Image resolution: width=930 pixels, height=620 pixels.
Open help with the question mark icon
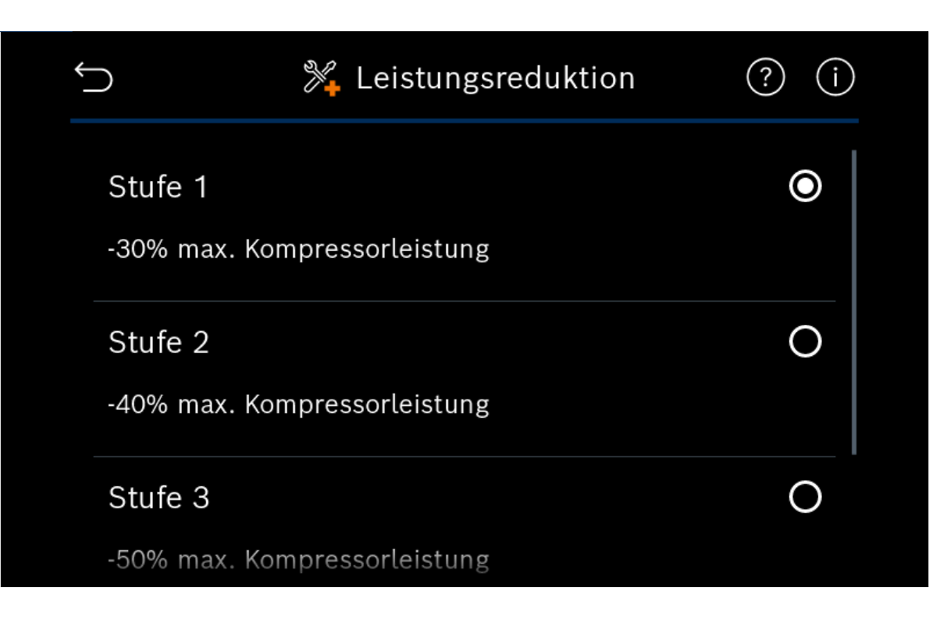tap(765, 77)
